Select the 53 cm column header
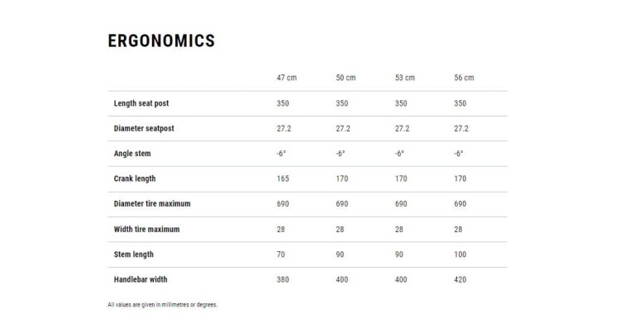 [x=405, y=78]
